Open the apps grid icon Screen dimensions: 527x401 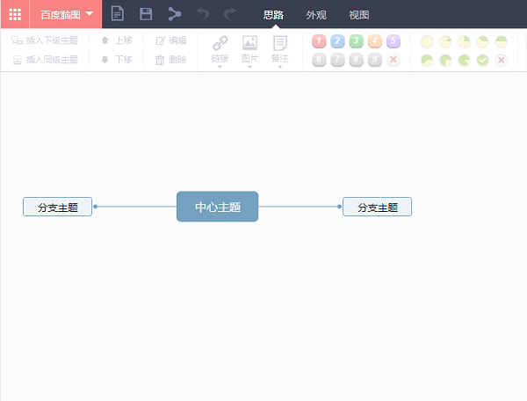[x=15, y=14]
